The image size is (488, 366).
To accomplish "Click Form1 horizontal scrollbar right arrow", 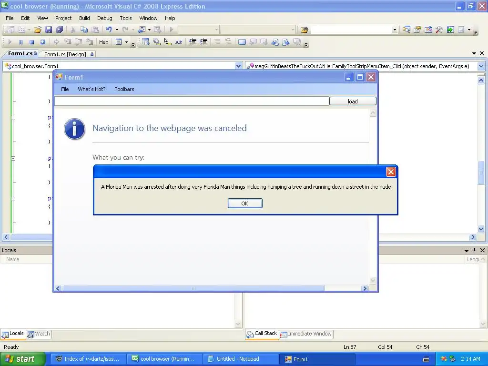I will (365, 288).
